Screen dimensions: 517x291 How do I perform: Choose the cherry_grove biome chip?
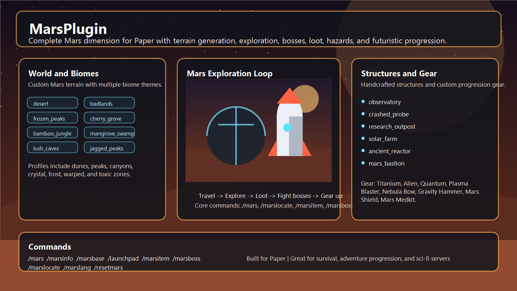(110, 118)
